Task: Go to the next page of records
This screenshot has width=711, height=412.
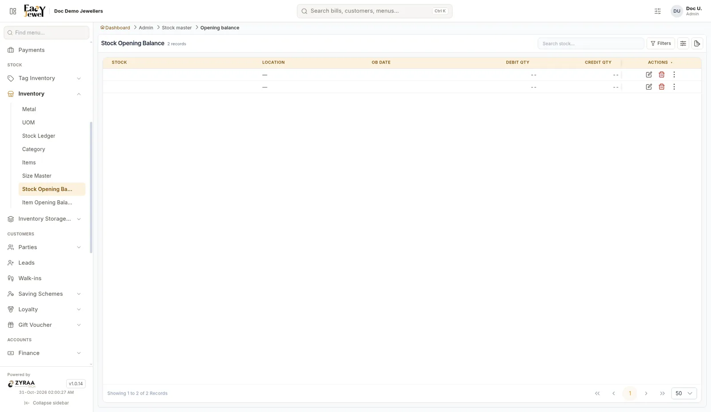Action: [646, 393]
